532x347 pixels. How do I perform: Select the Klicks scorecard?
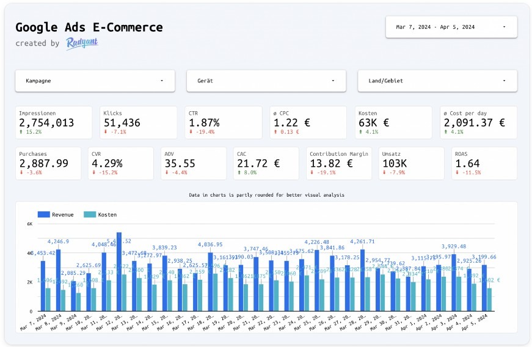138,122
